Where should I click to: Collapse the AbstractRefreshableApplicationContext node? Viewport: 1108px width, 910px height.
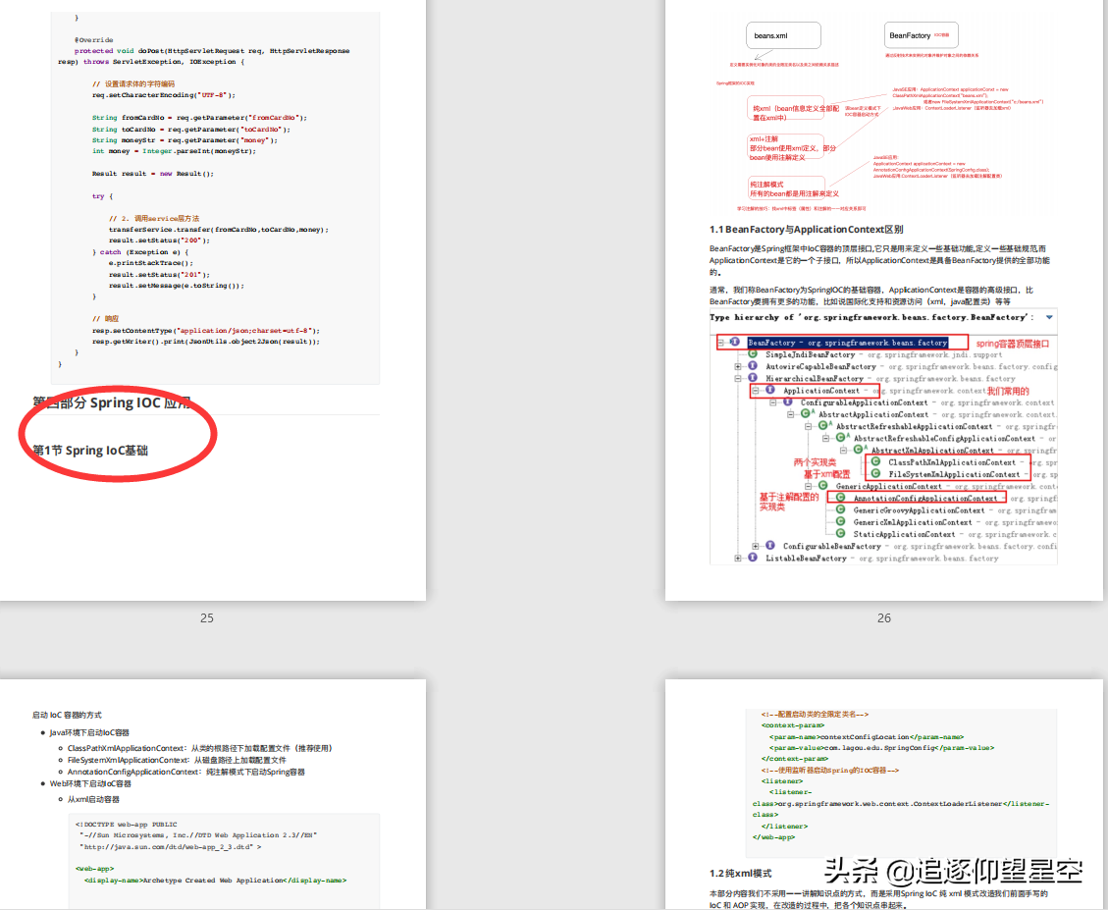(809, 426)
